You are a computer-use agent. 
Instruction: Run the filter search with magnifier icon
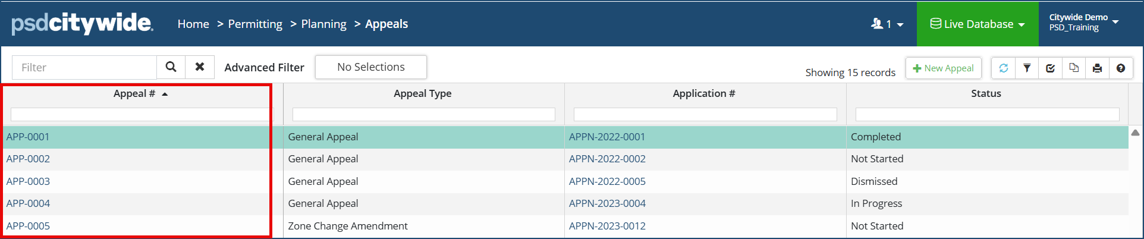171,67
